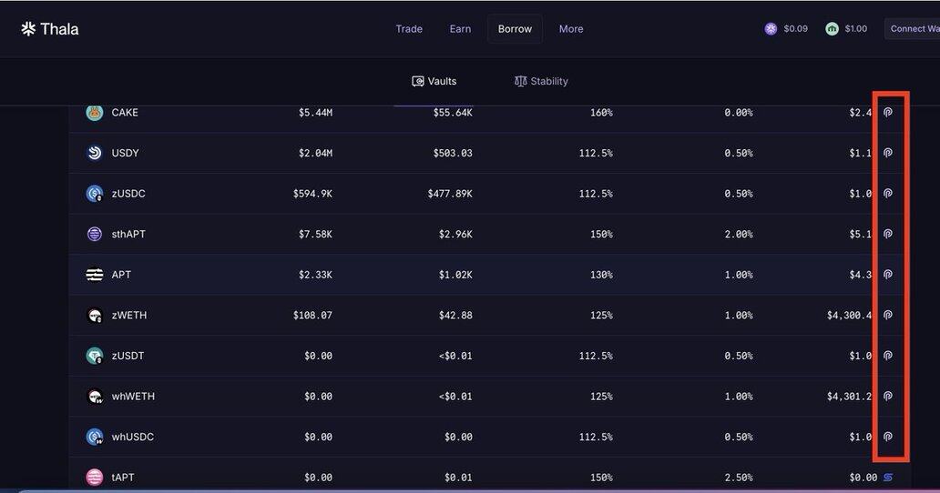This screenshot has height=493, width=940.
Task: Click the $5.44M value in CAKE row
Action: (x=315, y=113)
